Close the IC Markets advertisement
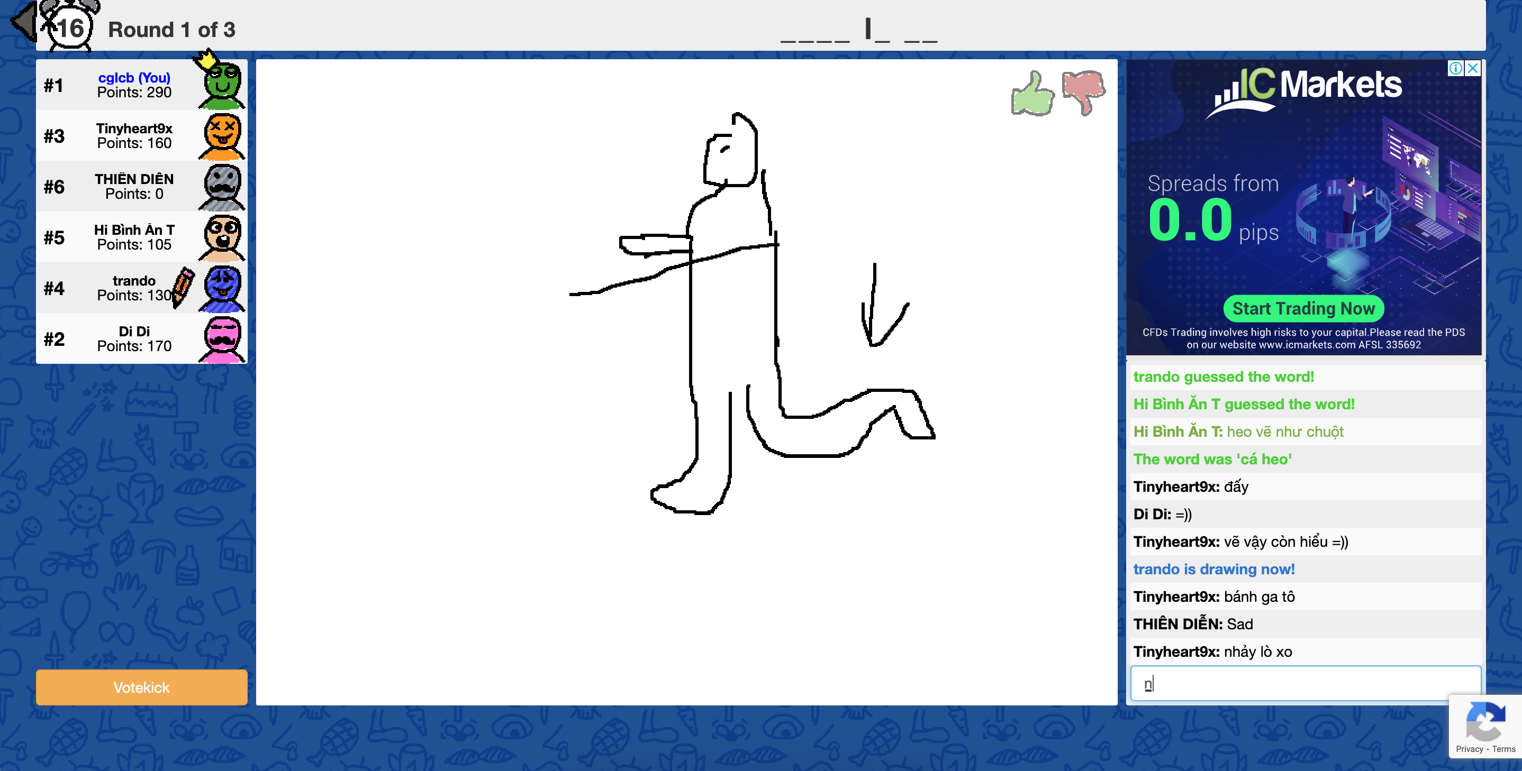Viewport: 1522px width, 771px height. pos(1473,69)
